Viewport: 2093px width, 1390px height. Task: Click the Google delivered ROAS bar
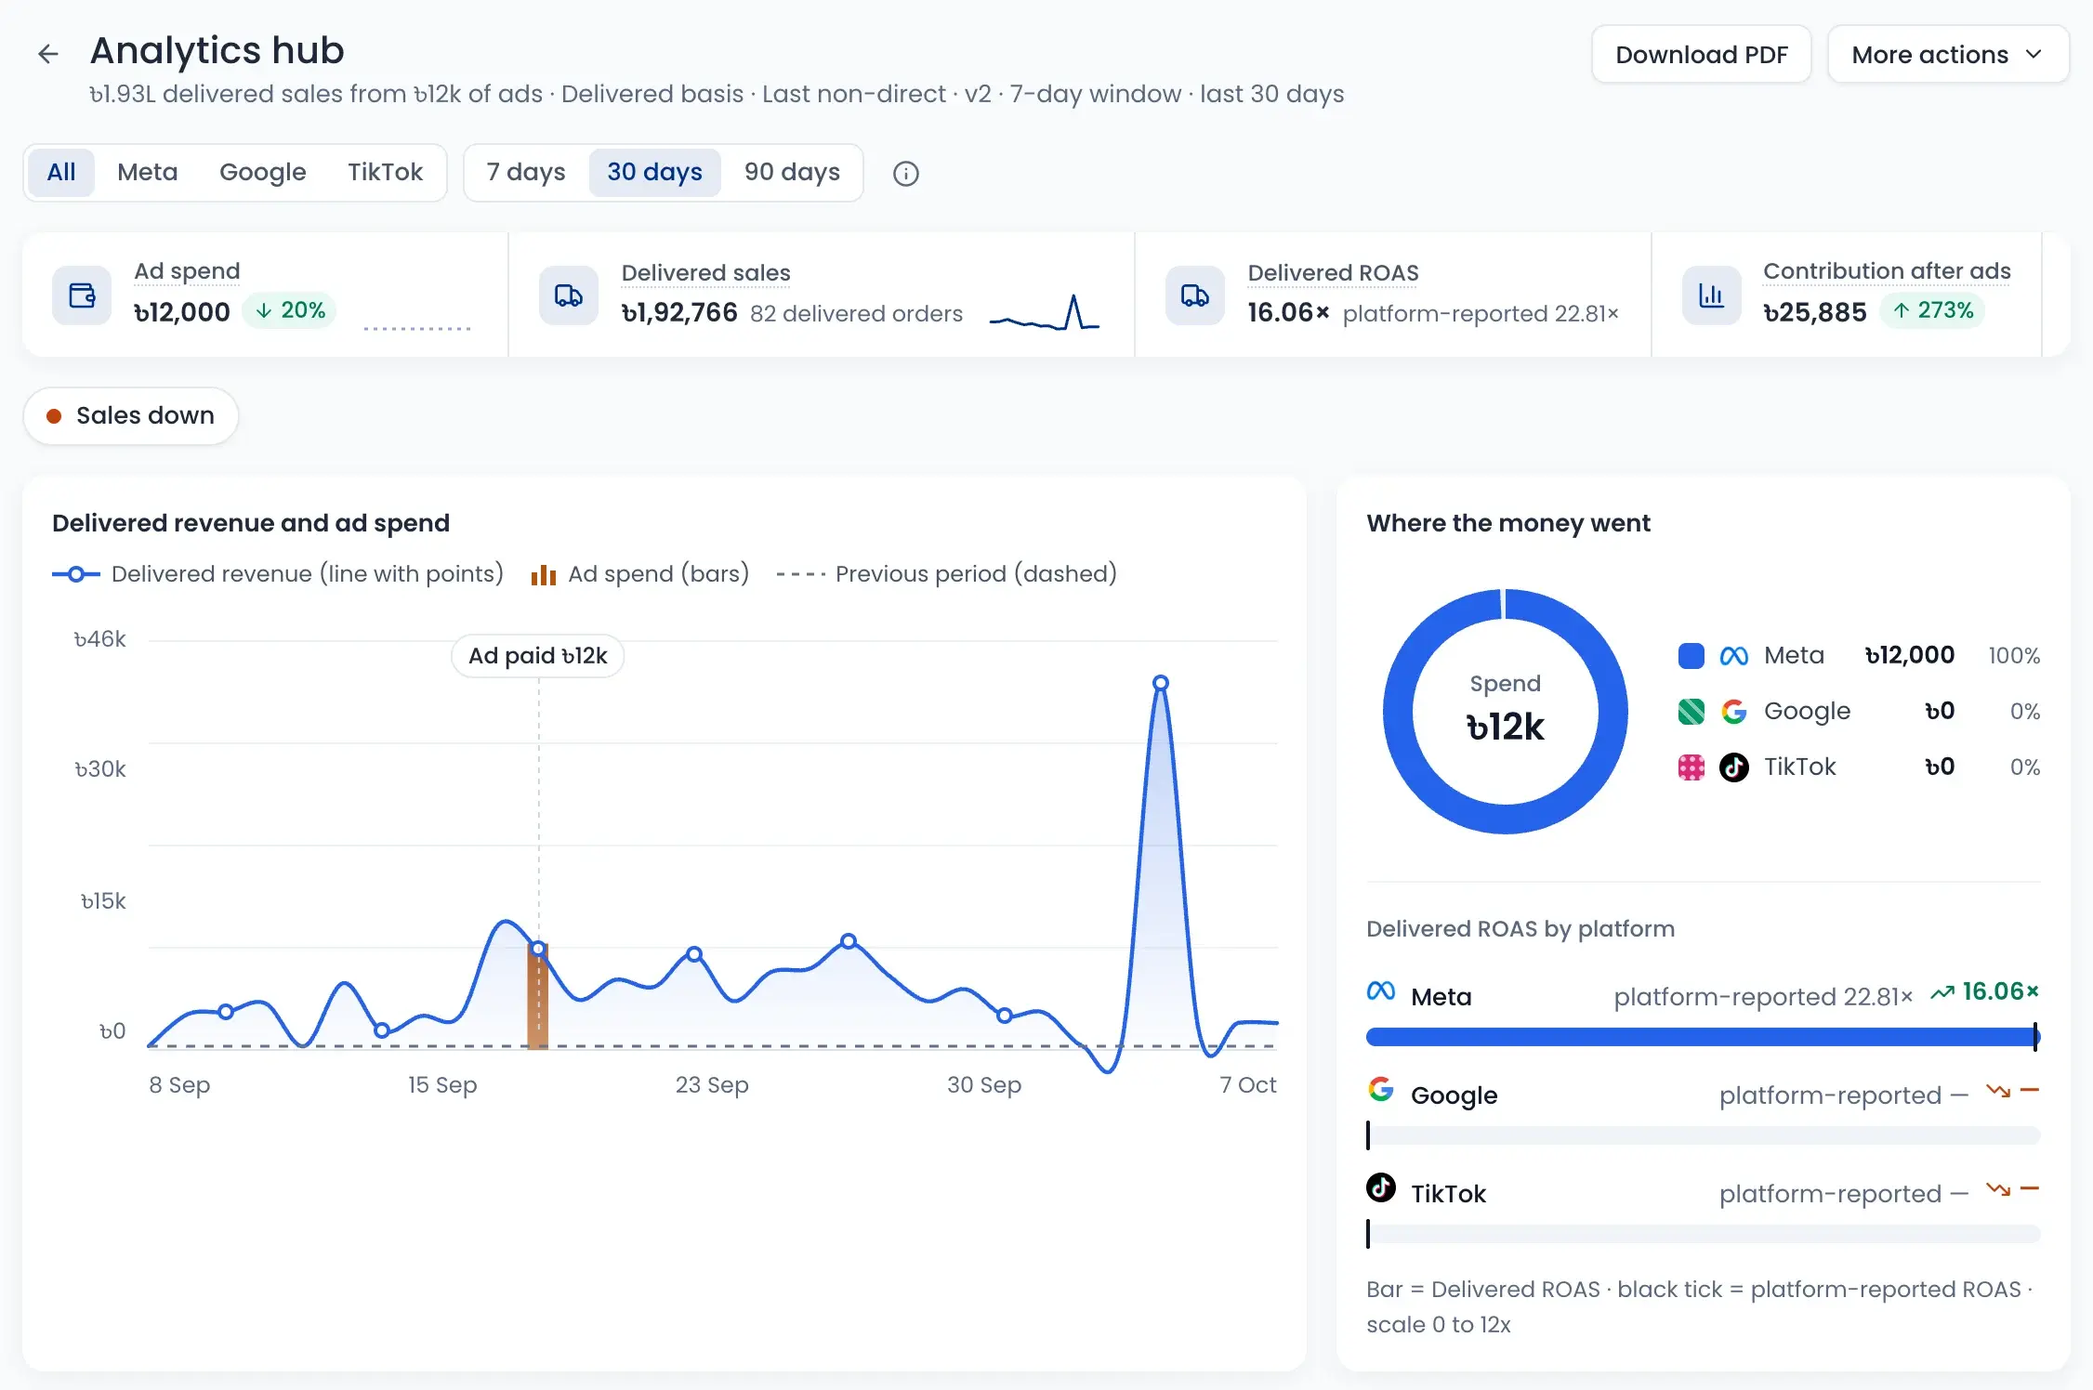click(x=1704, y=1135)
